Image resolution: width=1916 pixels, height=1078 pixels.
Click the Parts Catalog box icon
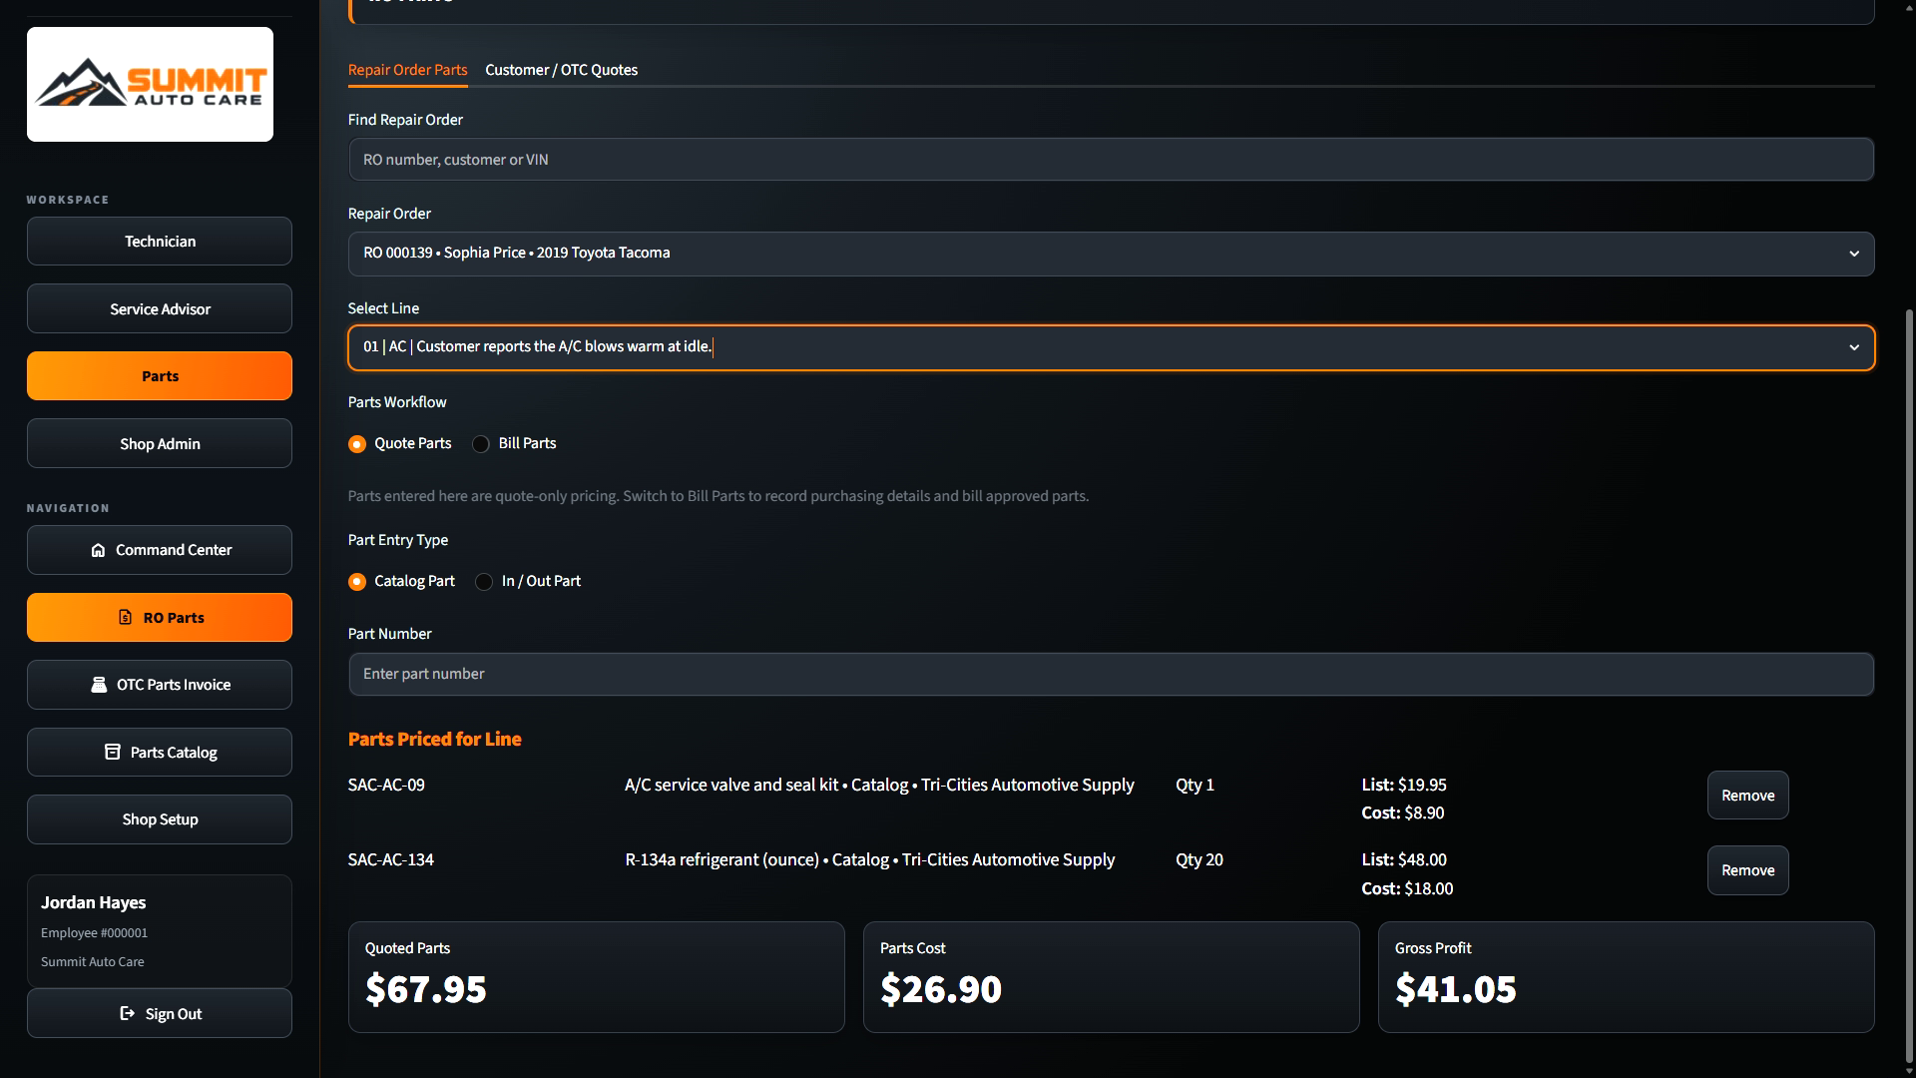point(113,752)
